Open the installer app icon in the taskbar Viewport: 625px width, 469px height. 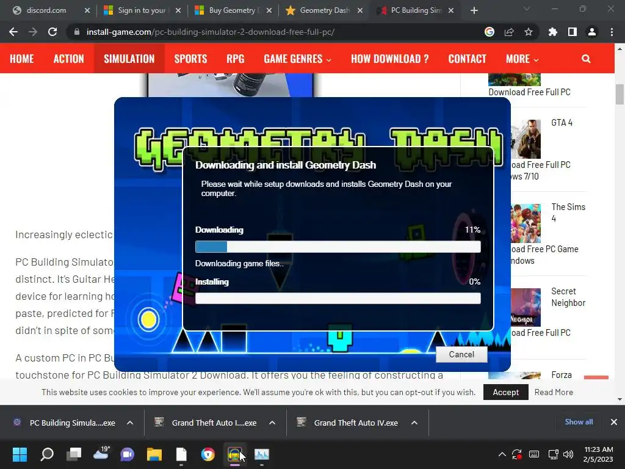click(235, 454)
